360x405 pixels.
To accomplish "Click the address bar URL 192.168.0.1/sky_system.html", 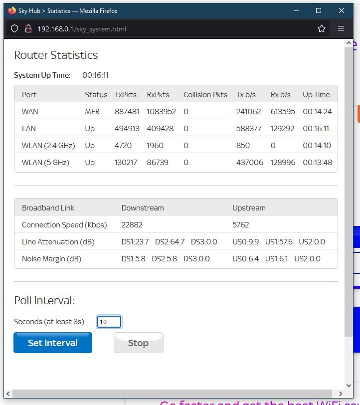I will pyautogui.click(x=82, y=29).
